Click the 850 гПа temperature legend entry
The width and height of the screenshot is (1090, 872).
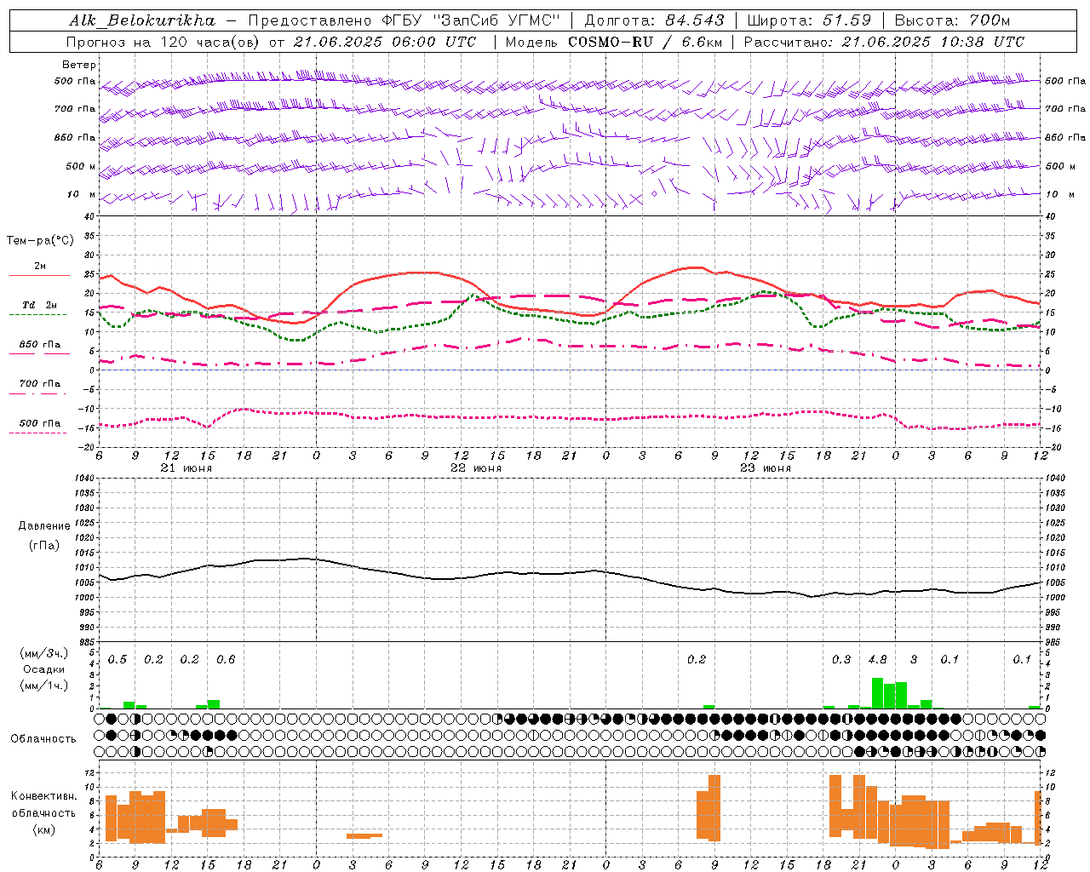[x=39, y=345]
